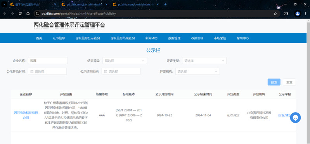Open Chrome three-dot menu
Image resolution: width=310 pixels, height=144 pixels.
coord(305,14)
